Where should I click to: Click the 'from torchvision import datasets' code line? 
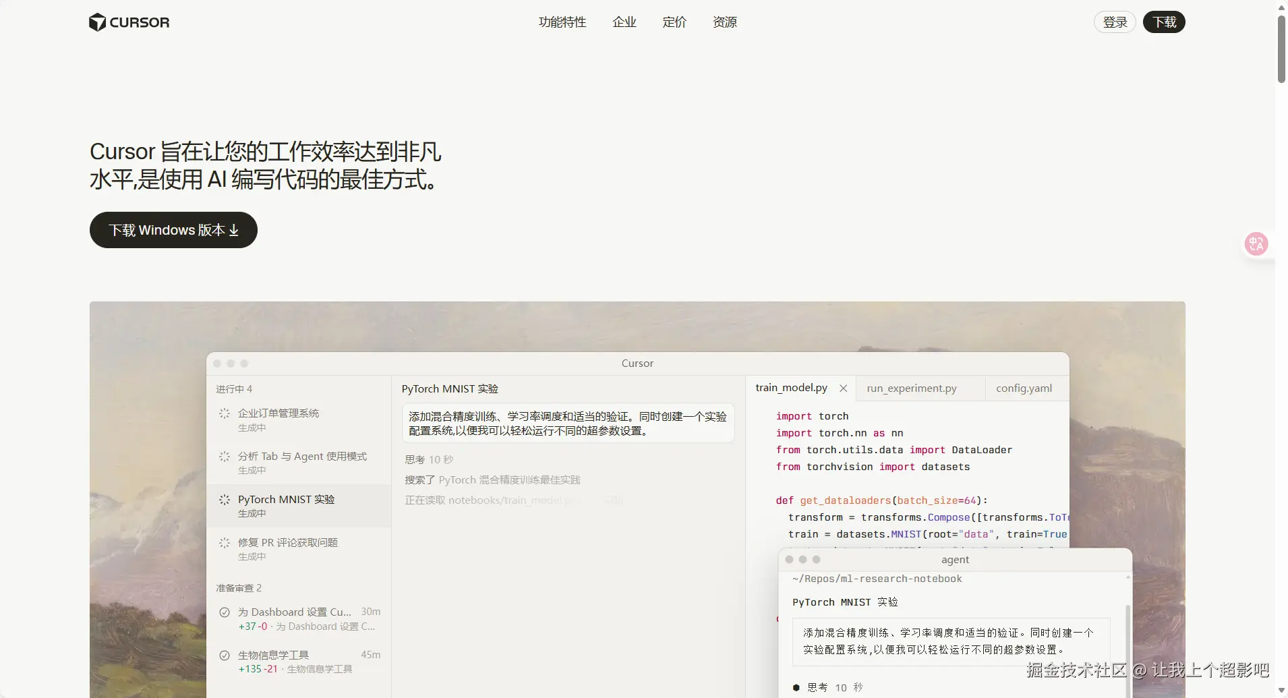click(x=873, y=467)
